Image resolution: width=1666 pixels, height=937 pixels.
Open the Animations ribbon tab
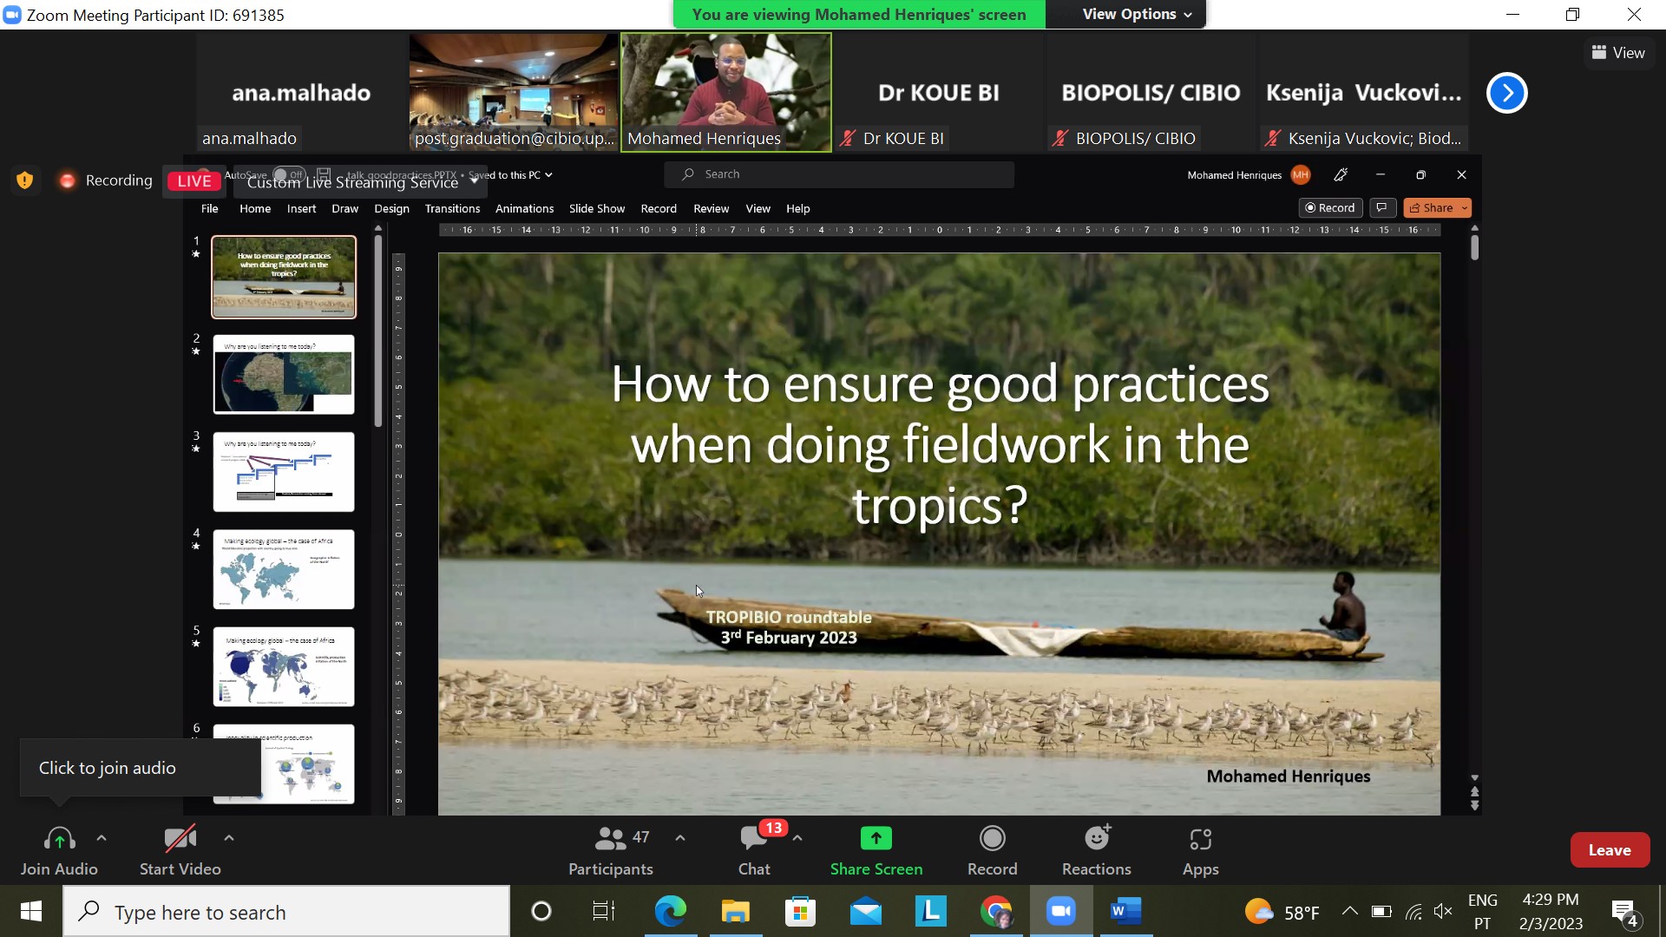click(524, 209)
